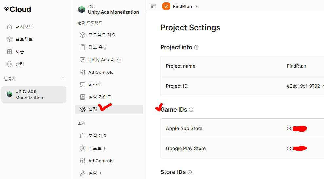The height and width of the screenshot is (179, 324).
Task: Click the Game IDs heading
Action: (174, 110)
